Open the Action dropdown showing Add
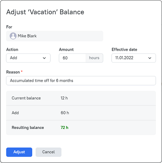The width and height of the screenshot is (162, 163). [28, 58]
